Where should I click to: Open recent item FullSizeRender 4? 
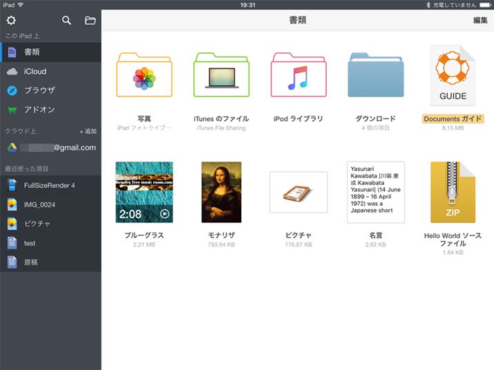coord(50,185)
